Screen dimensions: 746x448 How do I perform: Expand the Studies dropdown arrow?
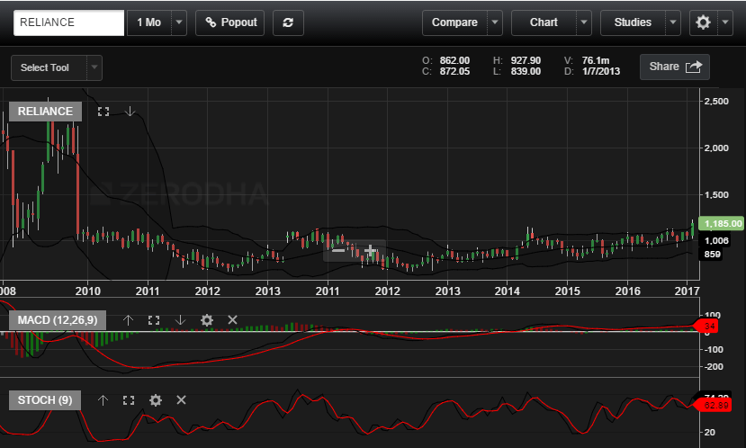673,22
